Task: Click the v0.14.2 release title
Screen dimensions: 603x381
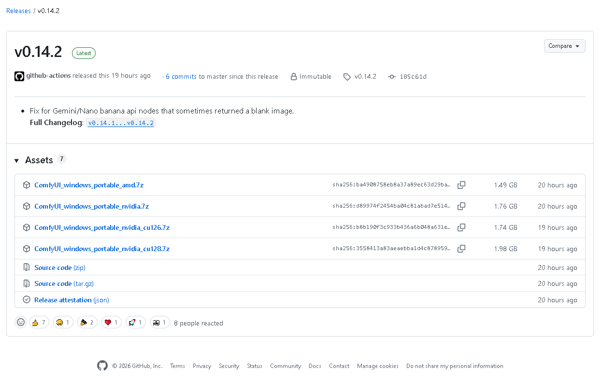Action: pyautogui.click(x=38, y=52)
